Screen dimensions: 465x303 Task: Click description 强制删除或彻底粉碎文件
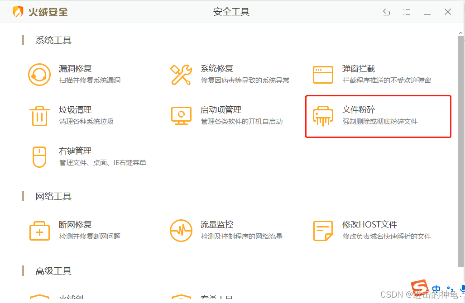pyautogui.click(x=380, y=122)
